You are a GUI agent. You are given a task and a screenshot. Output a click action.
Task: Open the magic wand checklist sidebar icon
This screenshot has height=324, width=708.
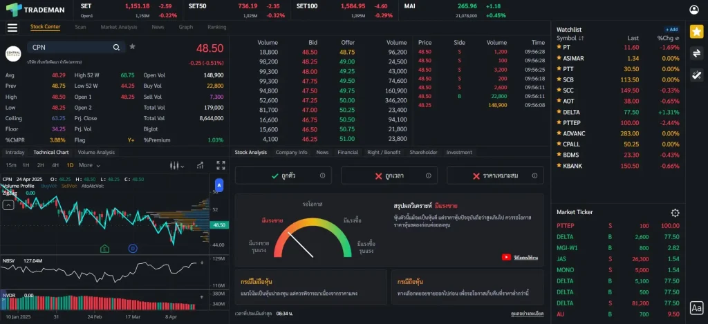[697, 75]
